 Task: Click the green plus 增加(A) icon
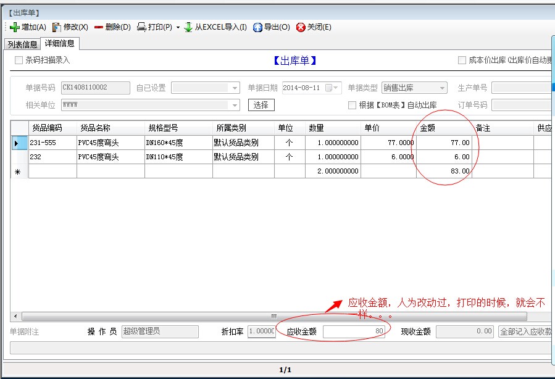[15, 27]
